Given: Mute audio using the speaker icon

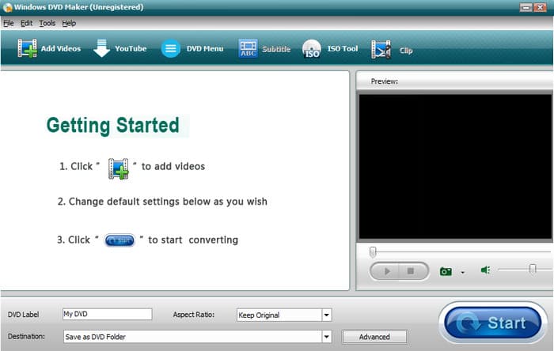Looking at the screenshot, I should tap(485, 270).
